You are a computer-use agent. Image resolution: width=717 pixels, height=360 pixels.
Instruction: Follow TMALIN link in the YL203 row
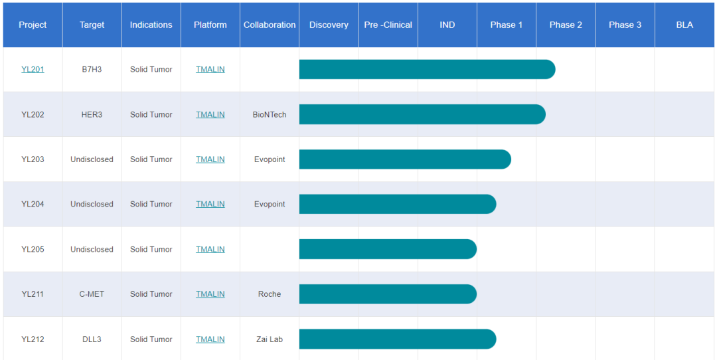210,159
